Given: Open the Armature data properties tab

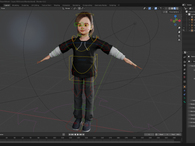Looking at the screenshot, I should point(184,98).
